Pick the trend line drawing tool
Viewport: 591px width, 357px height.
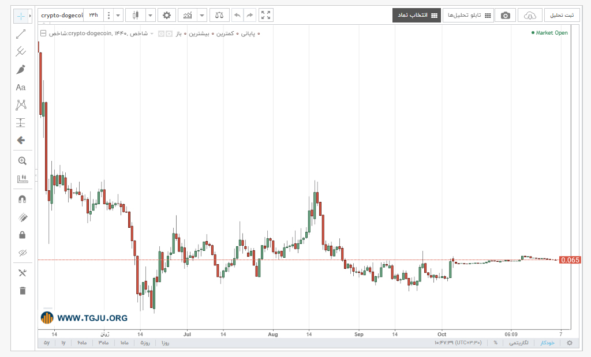click(21, 34)
